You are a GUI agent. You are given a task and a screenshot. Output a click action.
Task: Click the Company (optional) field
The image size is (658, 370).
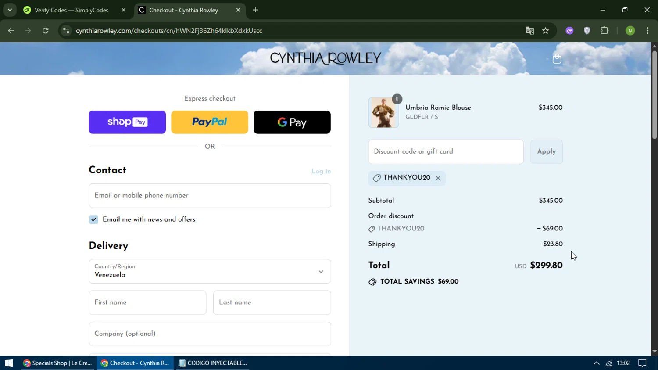click(210, 334)
